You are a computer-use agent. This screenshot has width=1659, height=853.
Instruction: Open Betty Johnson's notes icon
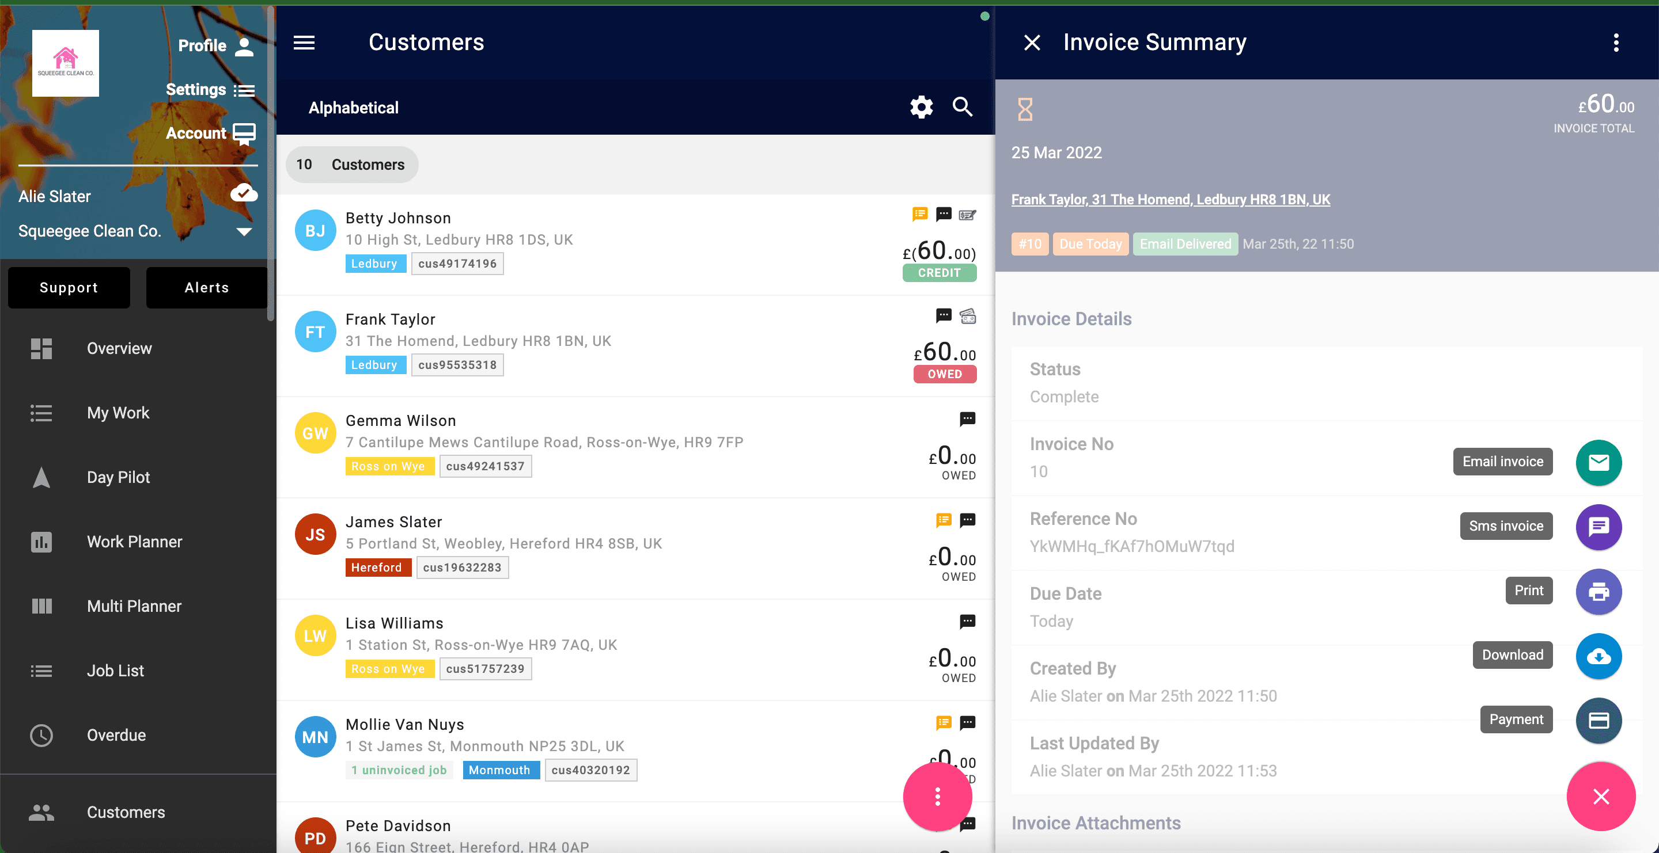click(920, 214)
